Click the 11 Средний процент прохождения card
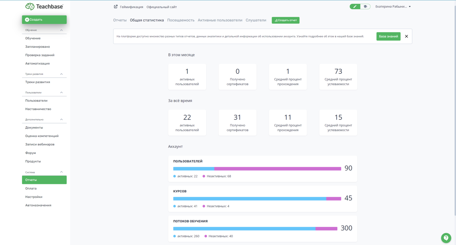456x245 pixels. 288,123
